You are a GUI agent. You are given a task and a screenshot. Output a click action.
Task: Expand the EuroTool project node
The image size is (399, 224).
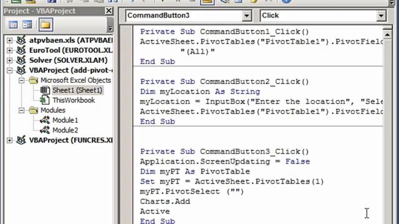(9, 50)
